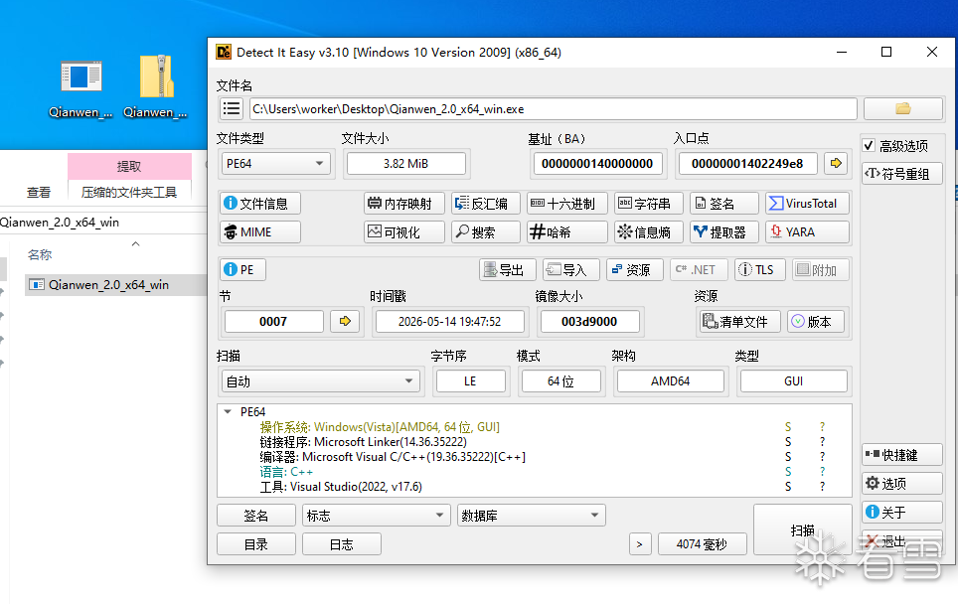The width and height of the screenshot is (958, 604).
Task: Click the bottom-left 签名 button
Action: click(256, 516)
